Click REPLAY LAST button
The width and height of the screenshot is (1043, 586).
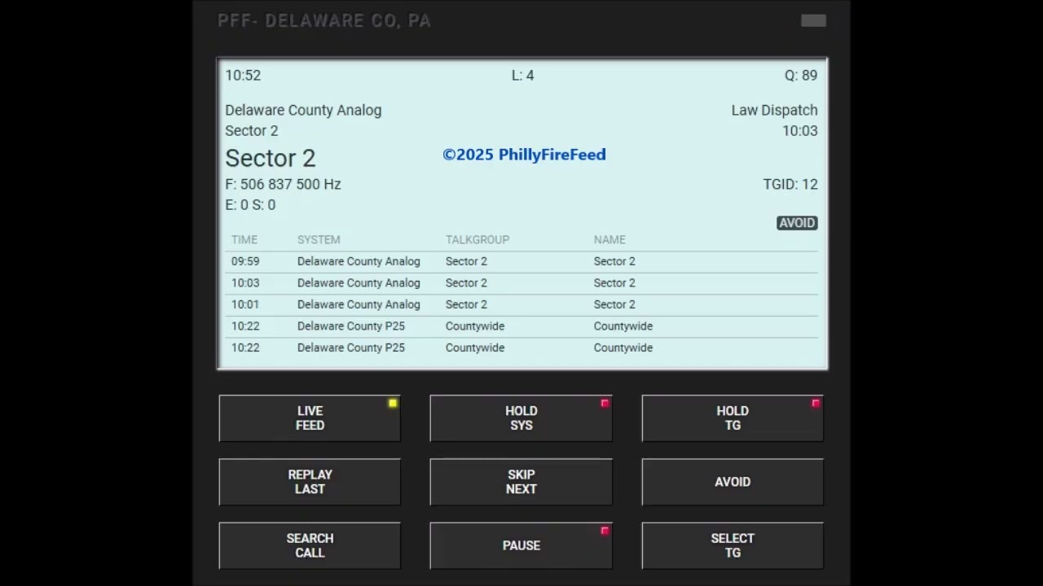click(x=310, y=482)
